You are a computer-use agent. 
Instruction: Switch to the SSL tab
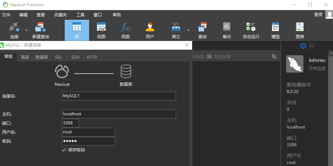point(58,57)
